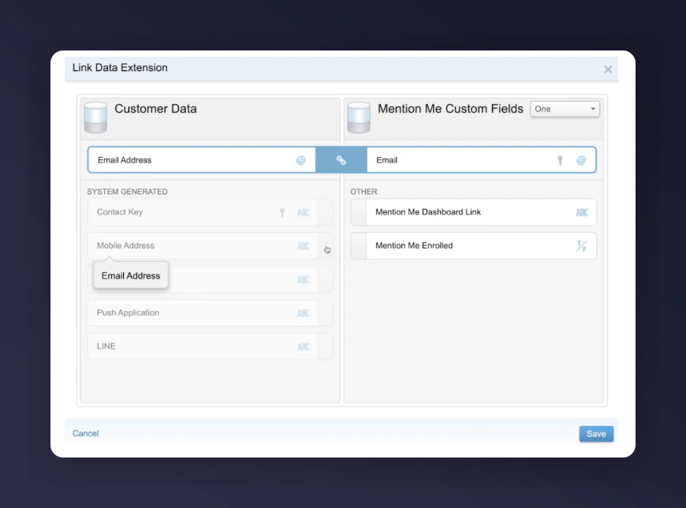Click the ABC type icon on LINE row

pos(304,347)
